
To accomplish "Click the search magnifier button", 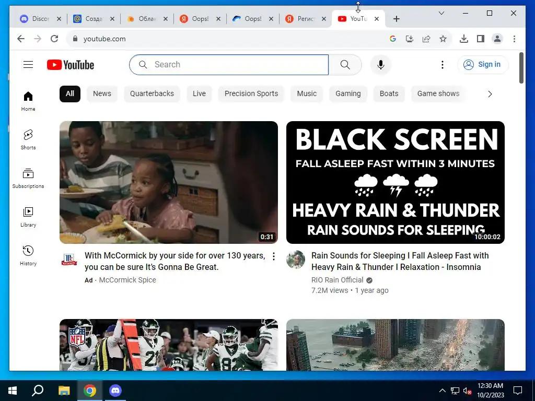I will (345, 64).
